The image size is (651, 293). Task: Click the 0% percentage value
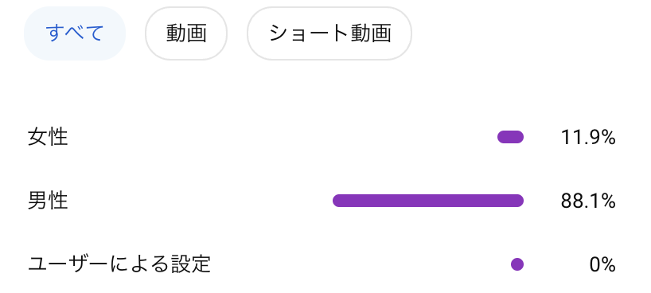pos(602,265)
